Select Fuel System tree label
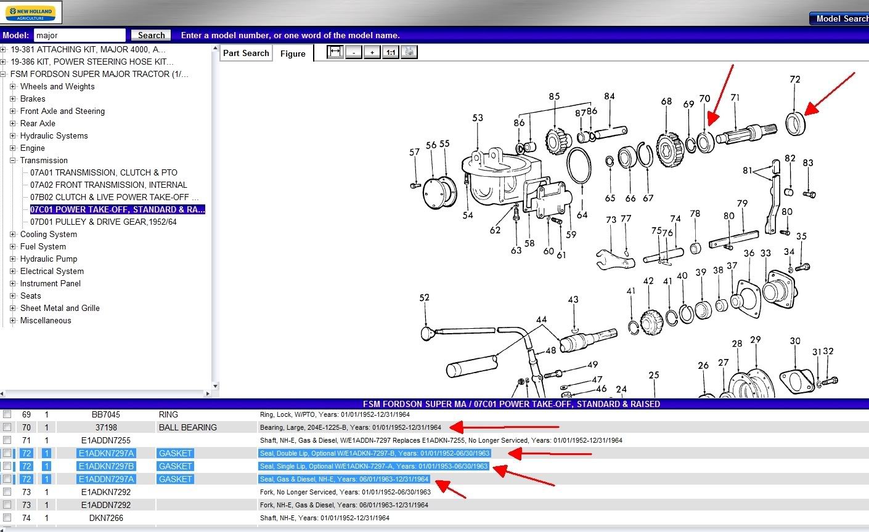Viewport: 869px width, 532px height. 43,246
